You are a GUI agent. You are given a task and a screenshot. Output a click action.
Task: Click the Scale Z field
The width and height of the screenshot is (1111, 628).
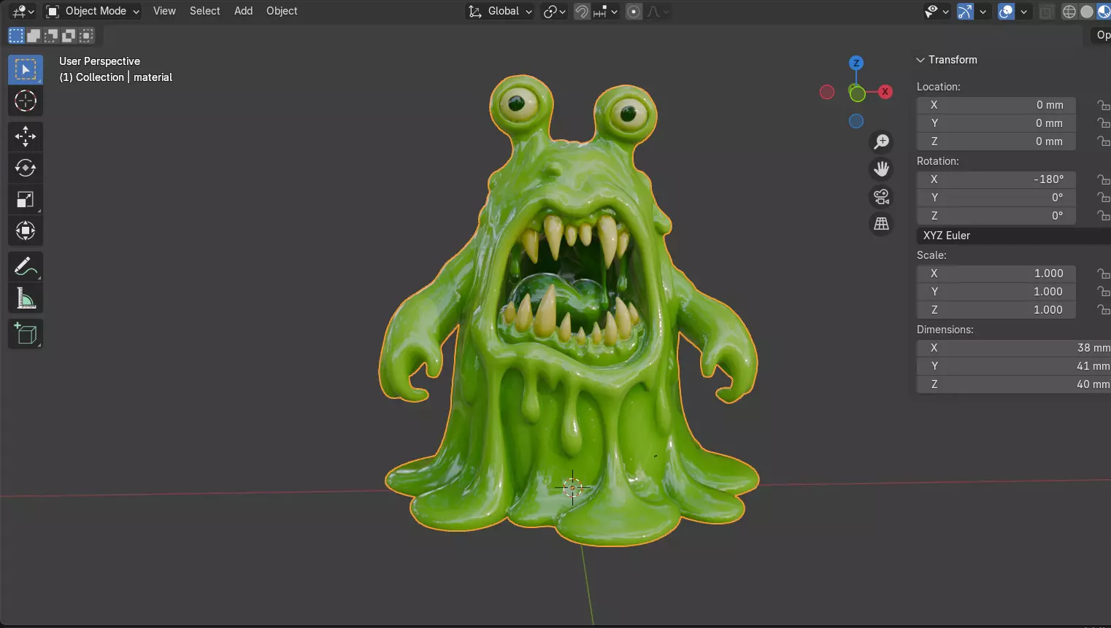tap(996, 310)
